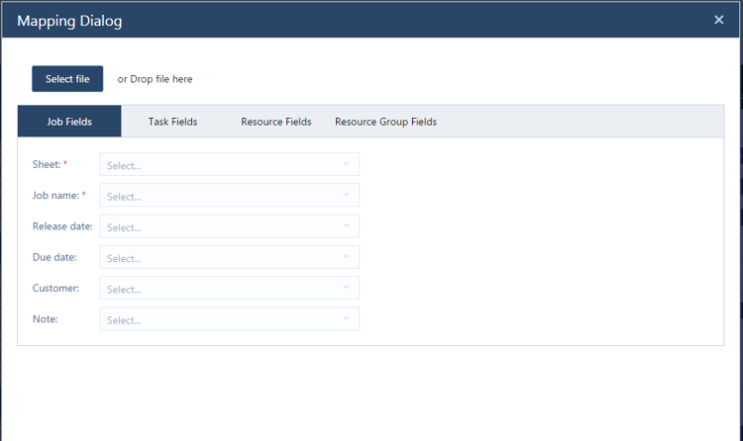Click the 'Mapping Dialog' title text
743x441 pixels.
pos(69,21)
